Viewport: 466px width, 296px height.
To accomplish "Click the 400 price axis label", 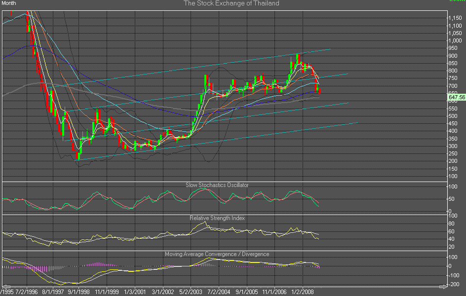I will (453, 131).
